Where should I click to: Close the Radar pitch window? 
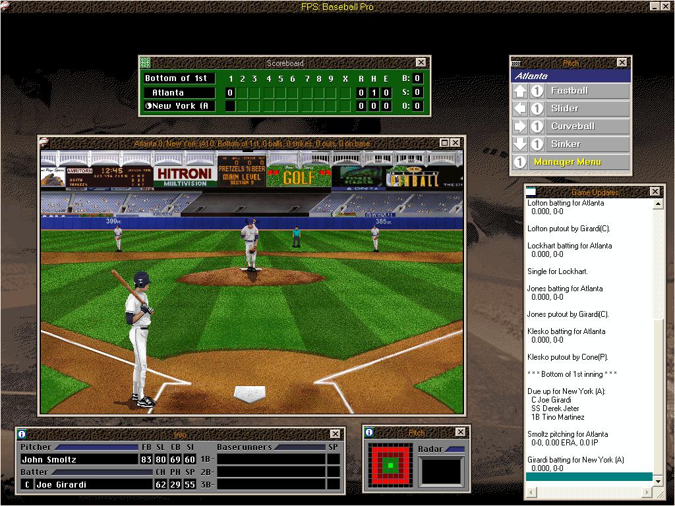coord(460,432)
